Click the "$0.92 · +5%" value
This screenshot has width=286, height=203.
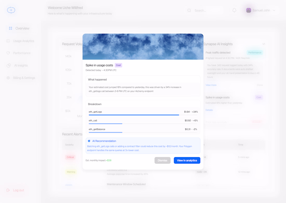pyautogui.click(x=191, y=120)
